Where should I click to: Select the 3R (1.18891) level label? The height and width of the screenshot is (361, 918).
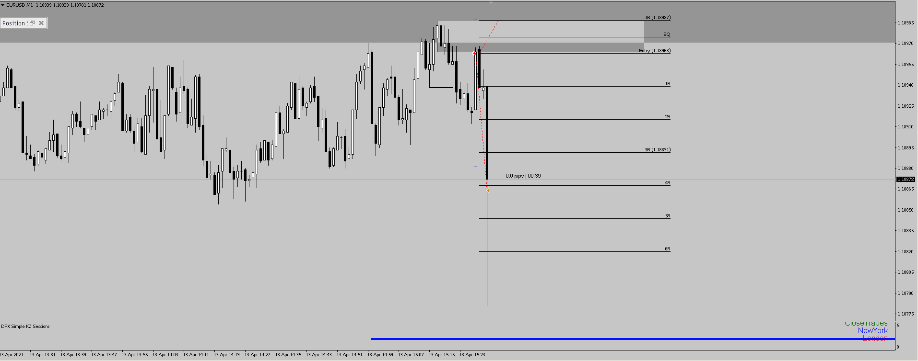click(657, 150)
